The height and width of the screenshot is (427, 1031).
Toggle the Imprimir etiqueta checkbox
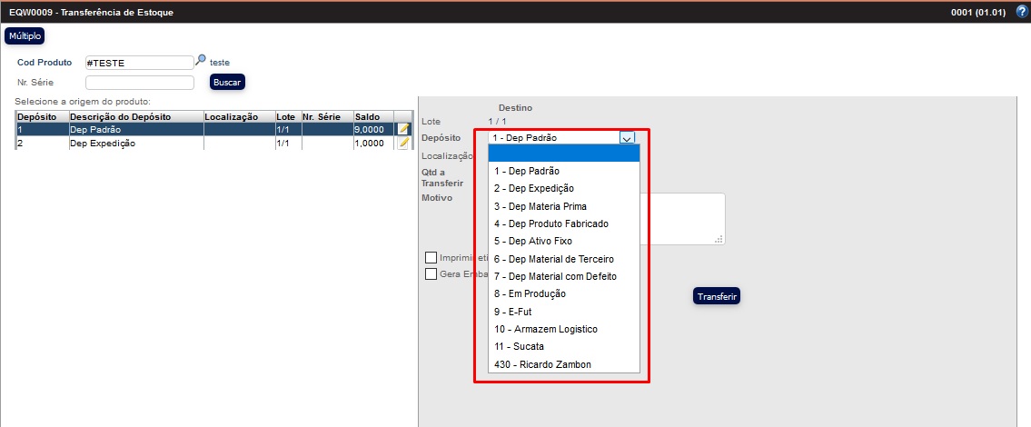click(431, 258)
